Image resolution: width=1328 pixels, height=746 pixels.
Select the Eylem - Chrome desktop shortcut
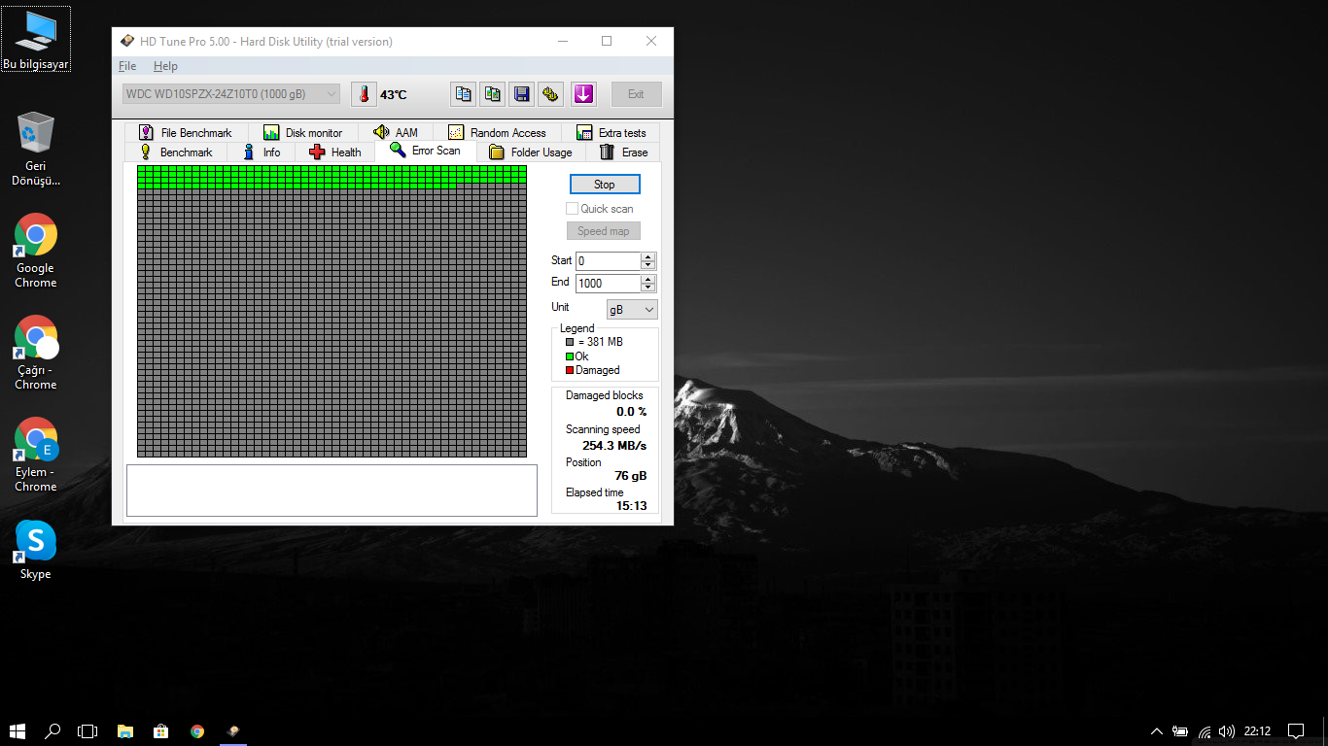pos(36,455)
